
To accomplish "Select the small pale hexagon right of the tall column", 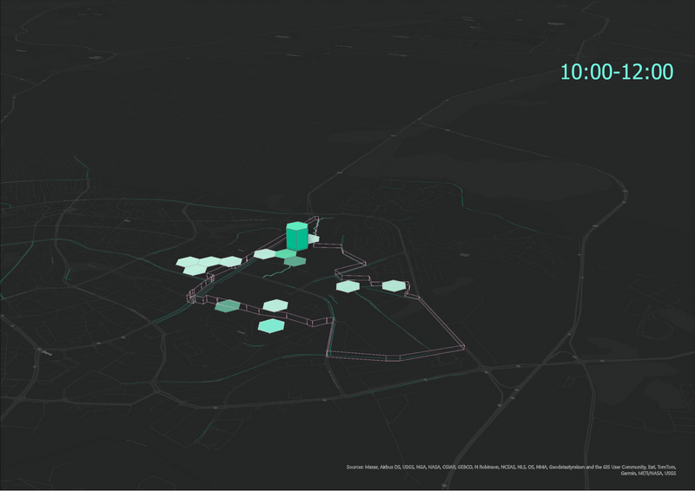I will point(313,239).
